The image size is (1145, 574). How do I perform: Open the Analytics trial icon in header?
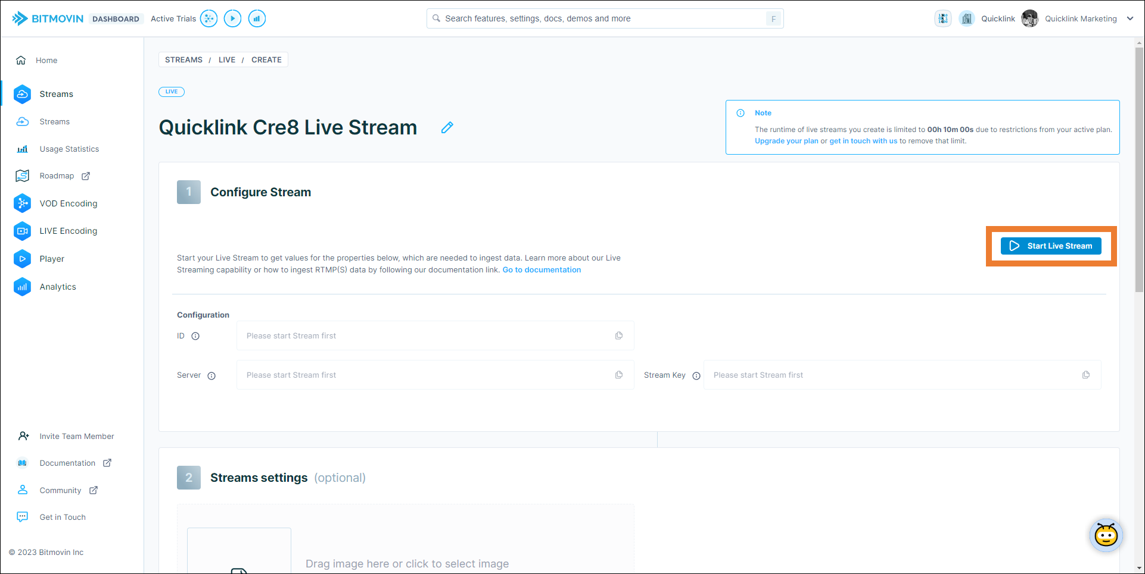tap(257, 18)
